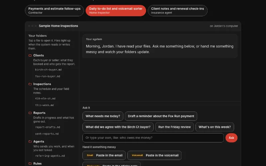This screenshot has height=166, width=266.
Task: Open the fox-run-buyer.md file
Action: (x=48, y=76)
